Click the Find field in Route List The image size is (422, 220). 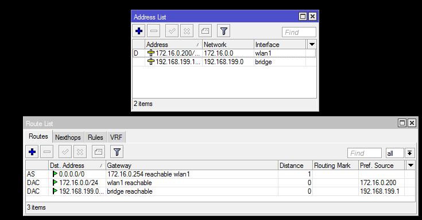[365, 153]
